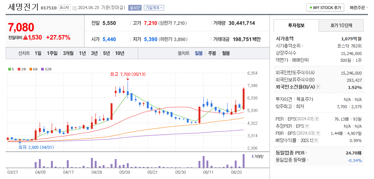Click the help icon next to PER EPS(2024.03)
Image resolution: width=374 pixels, height=179 pixels.
[x=317, y=119]
